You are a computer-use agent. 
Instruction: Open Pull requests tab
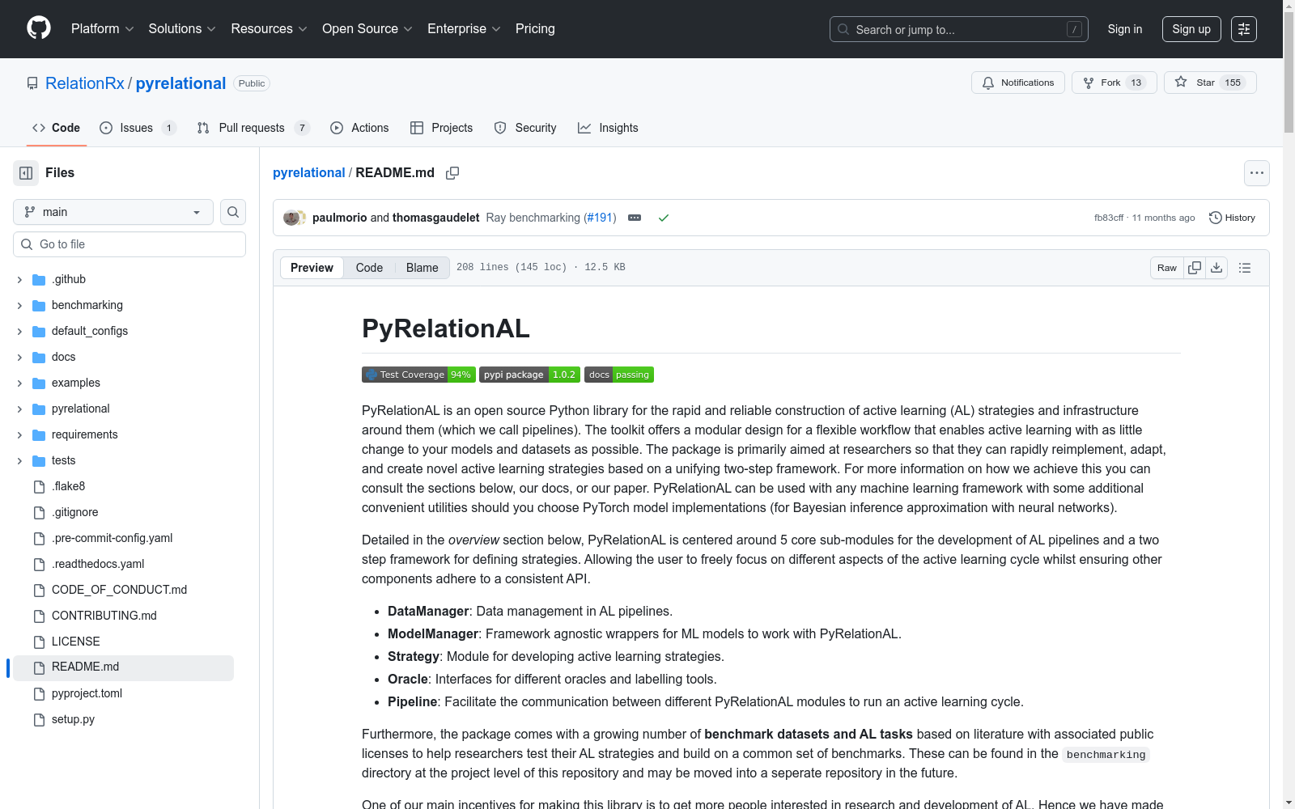[x=253, y=128]
